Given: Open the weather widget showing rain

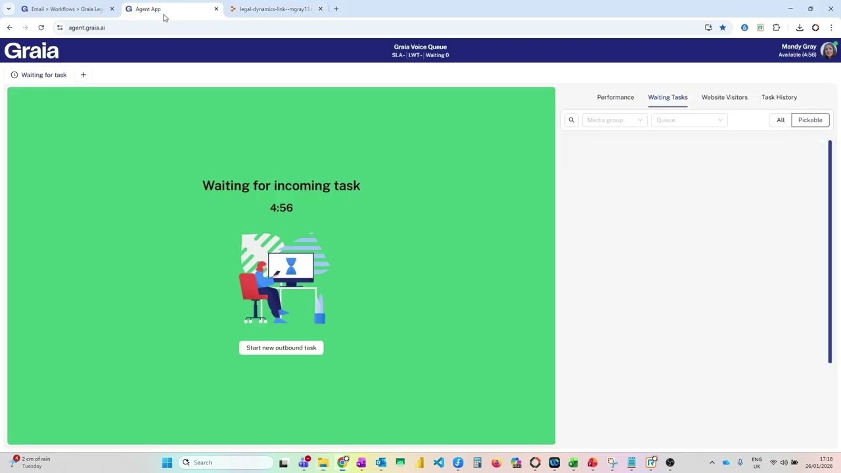Looking at the screenshot, I should click(x=31, y=462).
